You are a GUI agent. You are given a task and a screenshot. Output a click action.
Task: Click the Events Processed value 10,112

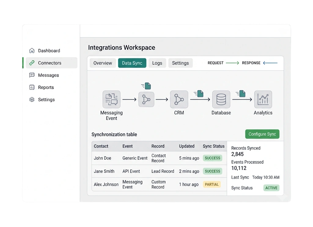[x=239, y=168]
